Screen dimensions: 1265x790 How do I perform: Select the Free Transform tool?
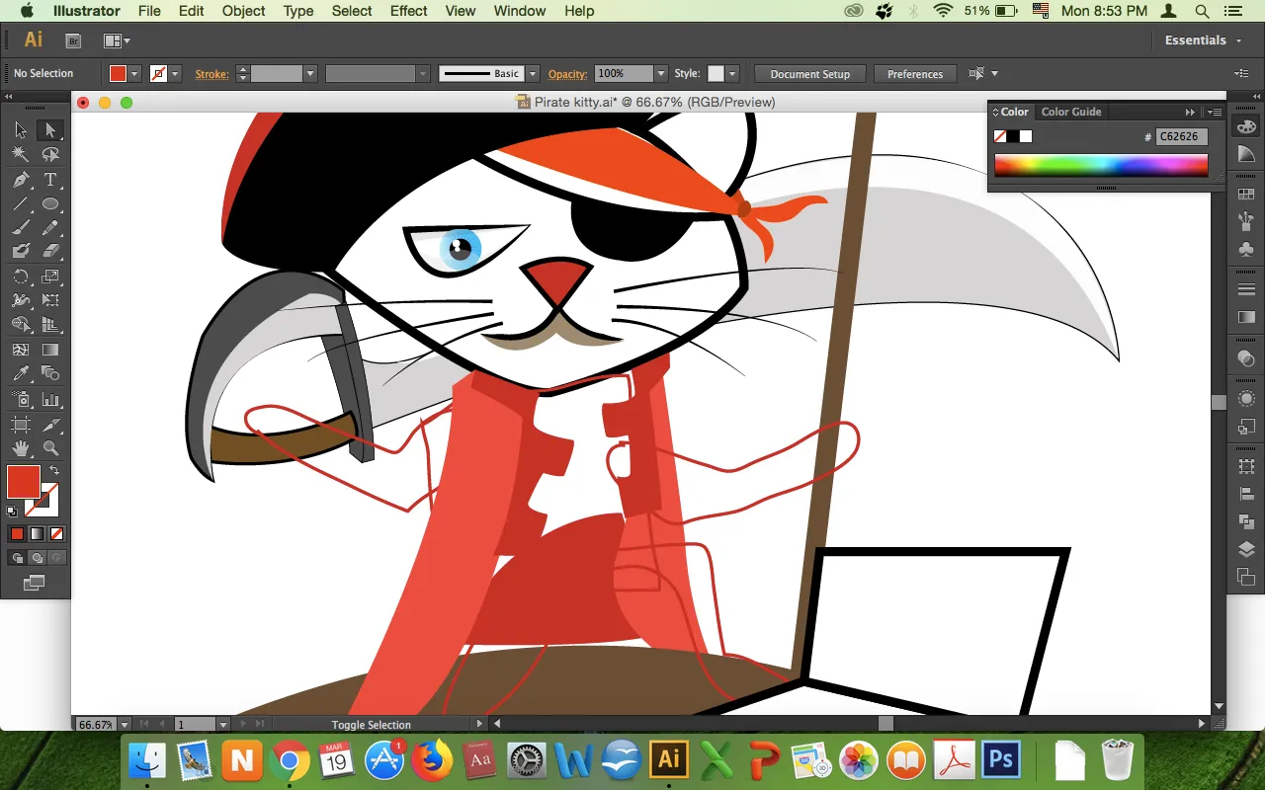coord(50,300)
